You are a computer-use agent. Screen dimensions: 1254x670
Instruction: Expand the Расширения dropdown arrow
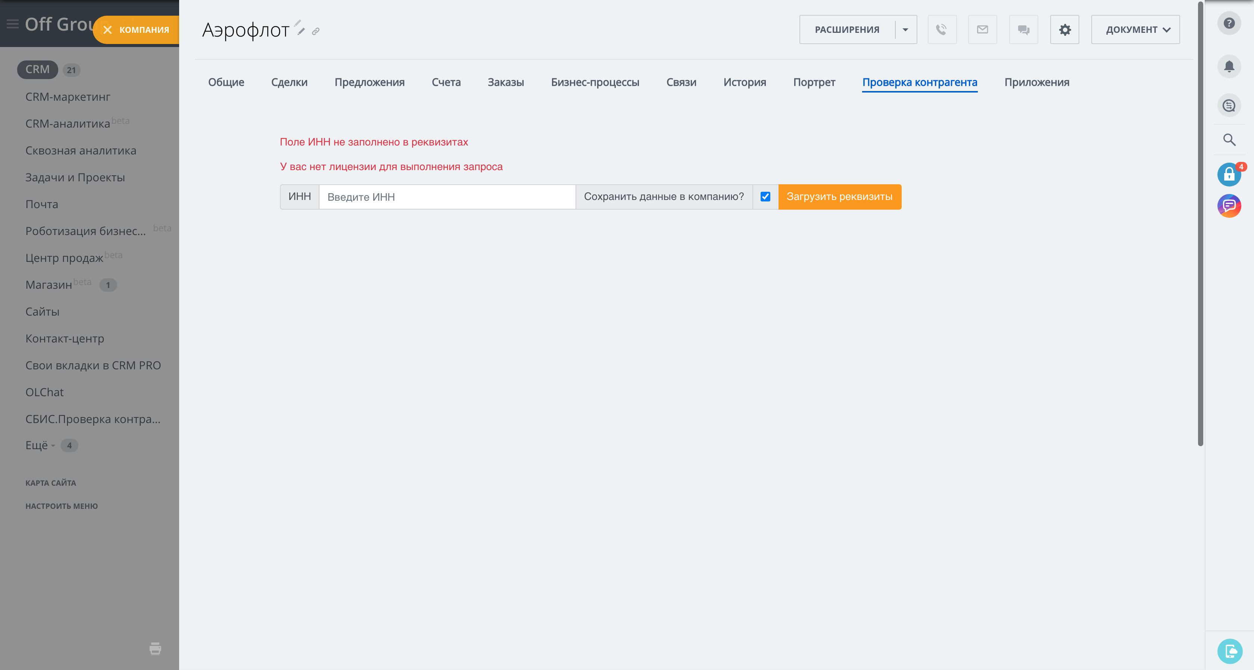pos(905,30)
